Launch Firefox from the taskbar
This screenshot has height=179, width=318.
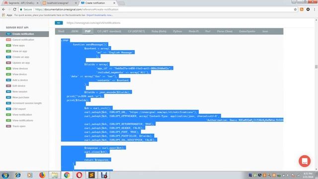click(x=42, y=175)
